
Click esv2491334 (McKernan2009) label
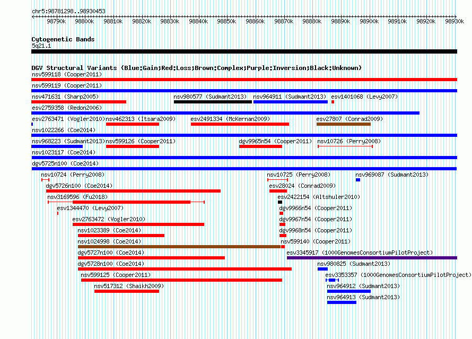(230, 119)
